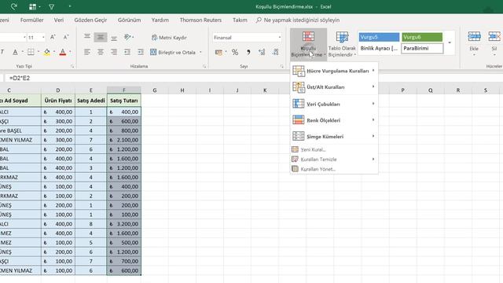Apply percent style with the % icon
The width and height of the screenshot is (503, 283).
(x=235, y=52)
